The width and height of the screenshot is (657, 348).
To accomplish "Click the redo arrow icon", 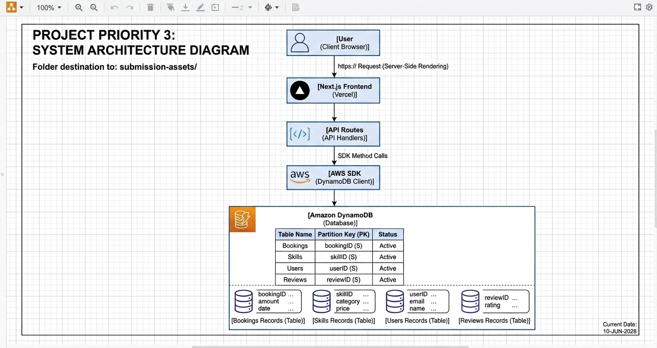I will tap(129, 8).
